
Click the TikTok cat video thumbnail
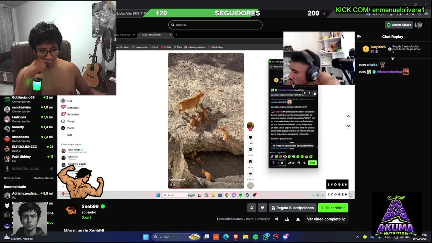pos(206,121)
